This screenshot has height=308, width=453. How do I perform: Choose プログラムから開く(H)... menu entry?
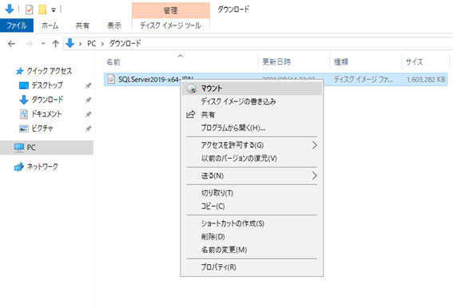(252, 128)
